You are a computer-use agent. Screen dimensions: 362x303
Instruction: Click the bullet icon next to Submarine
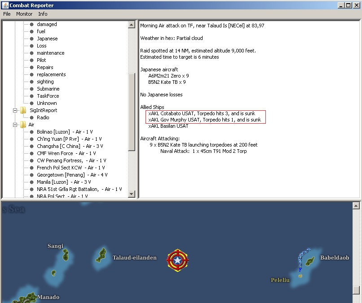point(32,89)
